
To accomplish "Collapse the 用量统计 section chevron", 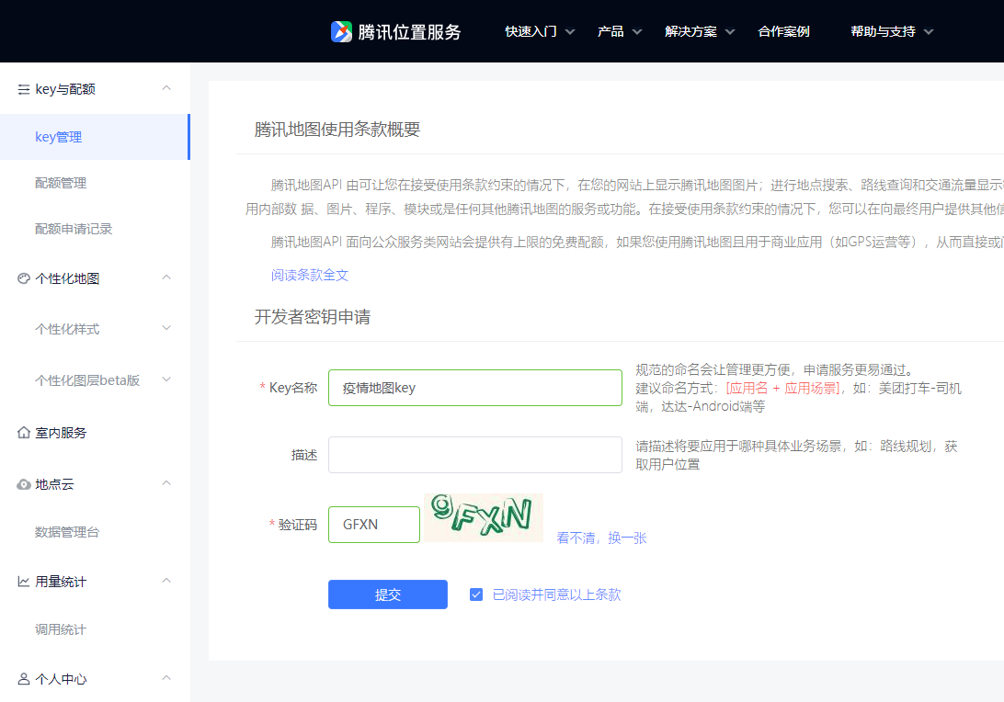I will [x=166, y=581].
